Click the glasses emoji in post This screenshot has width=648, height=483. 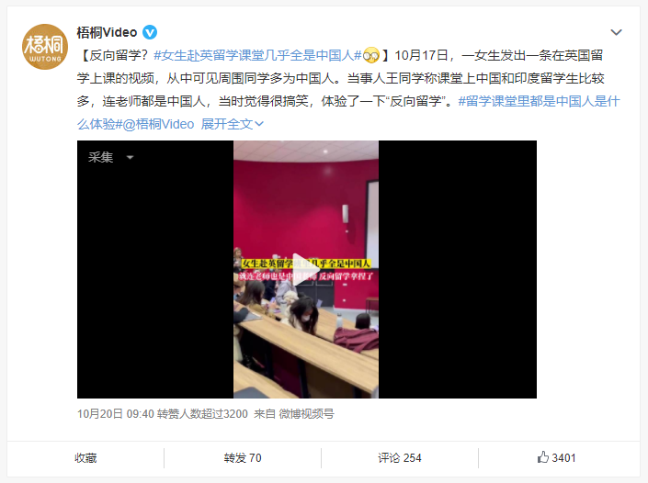point(370,55)
